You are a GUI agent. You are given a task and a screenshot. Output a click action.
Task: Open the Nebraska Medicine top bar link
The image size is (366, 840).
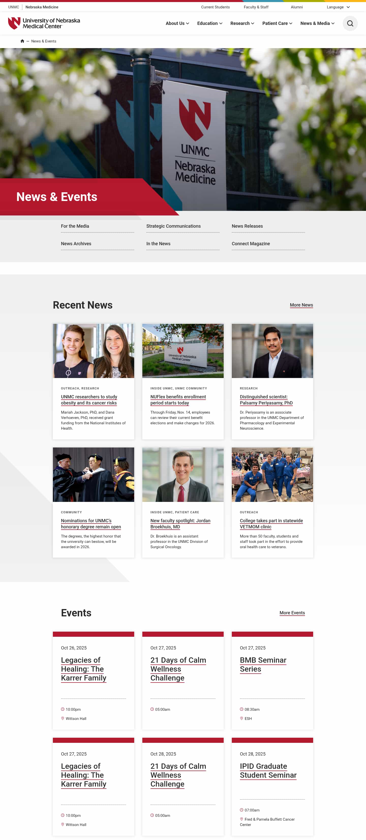(42, 7)
